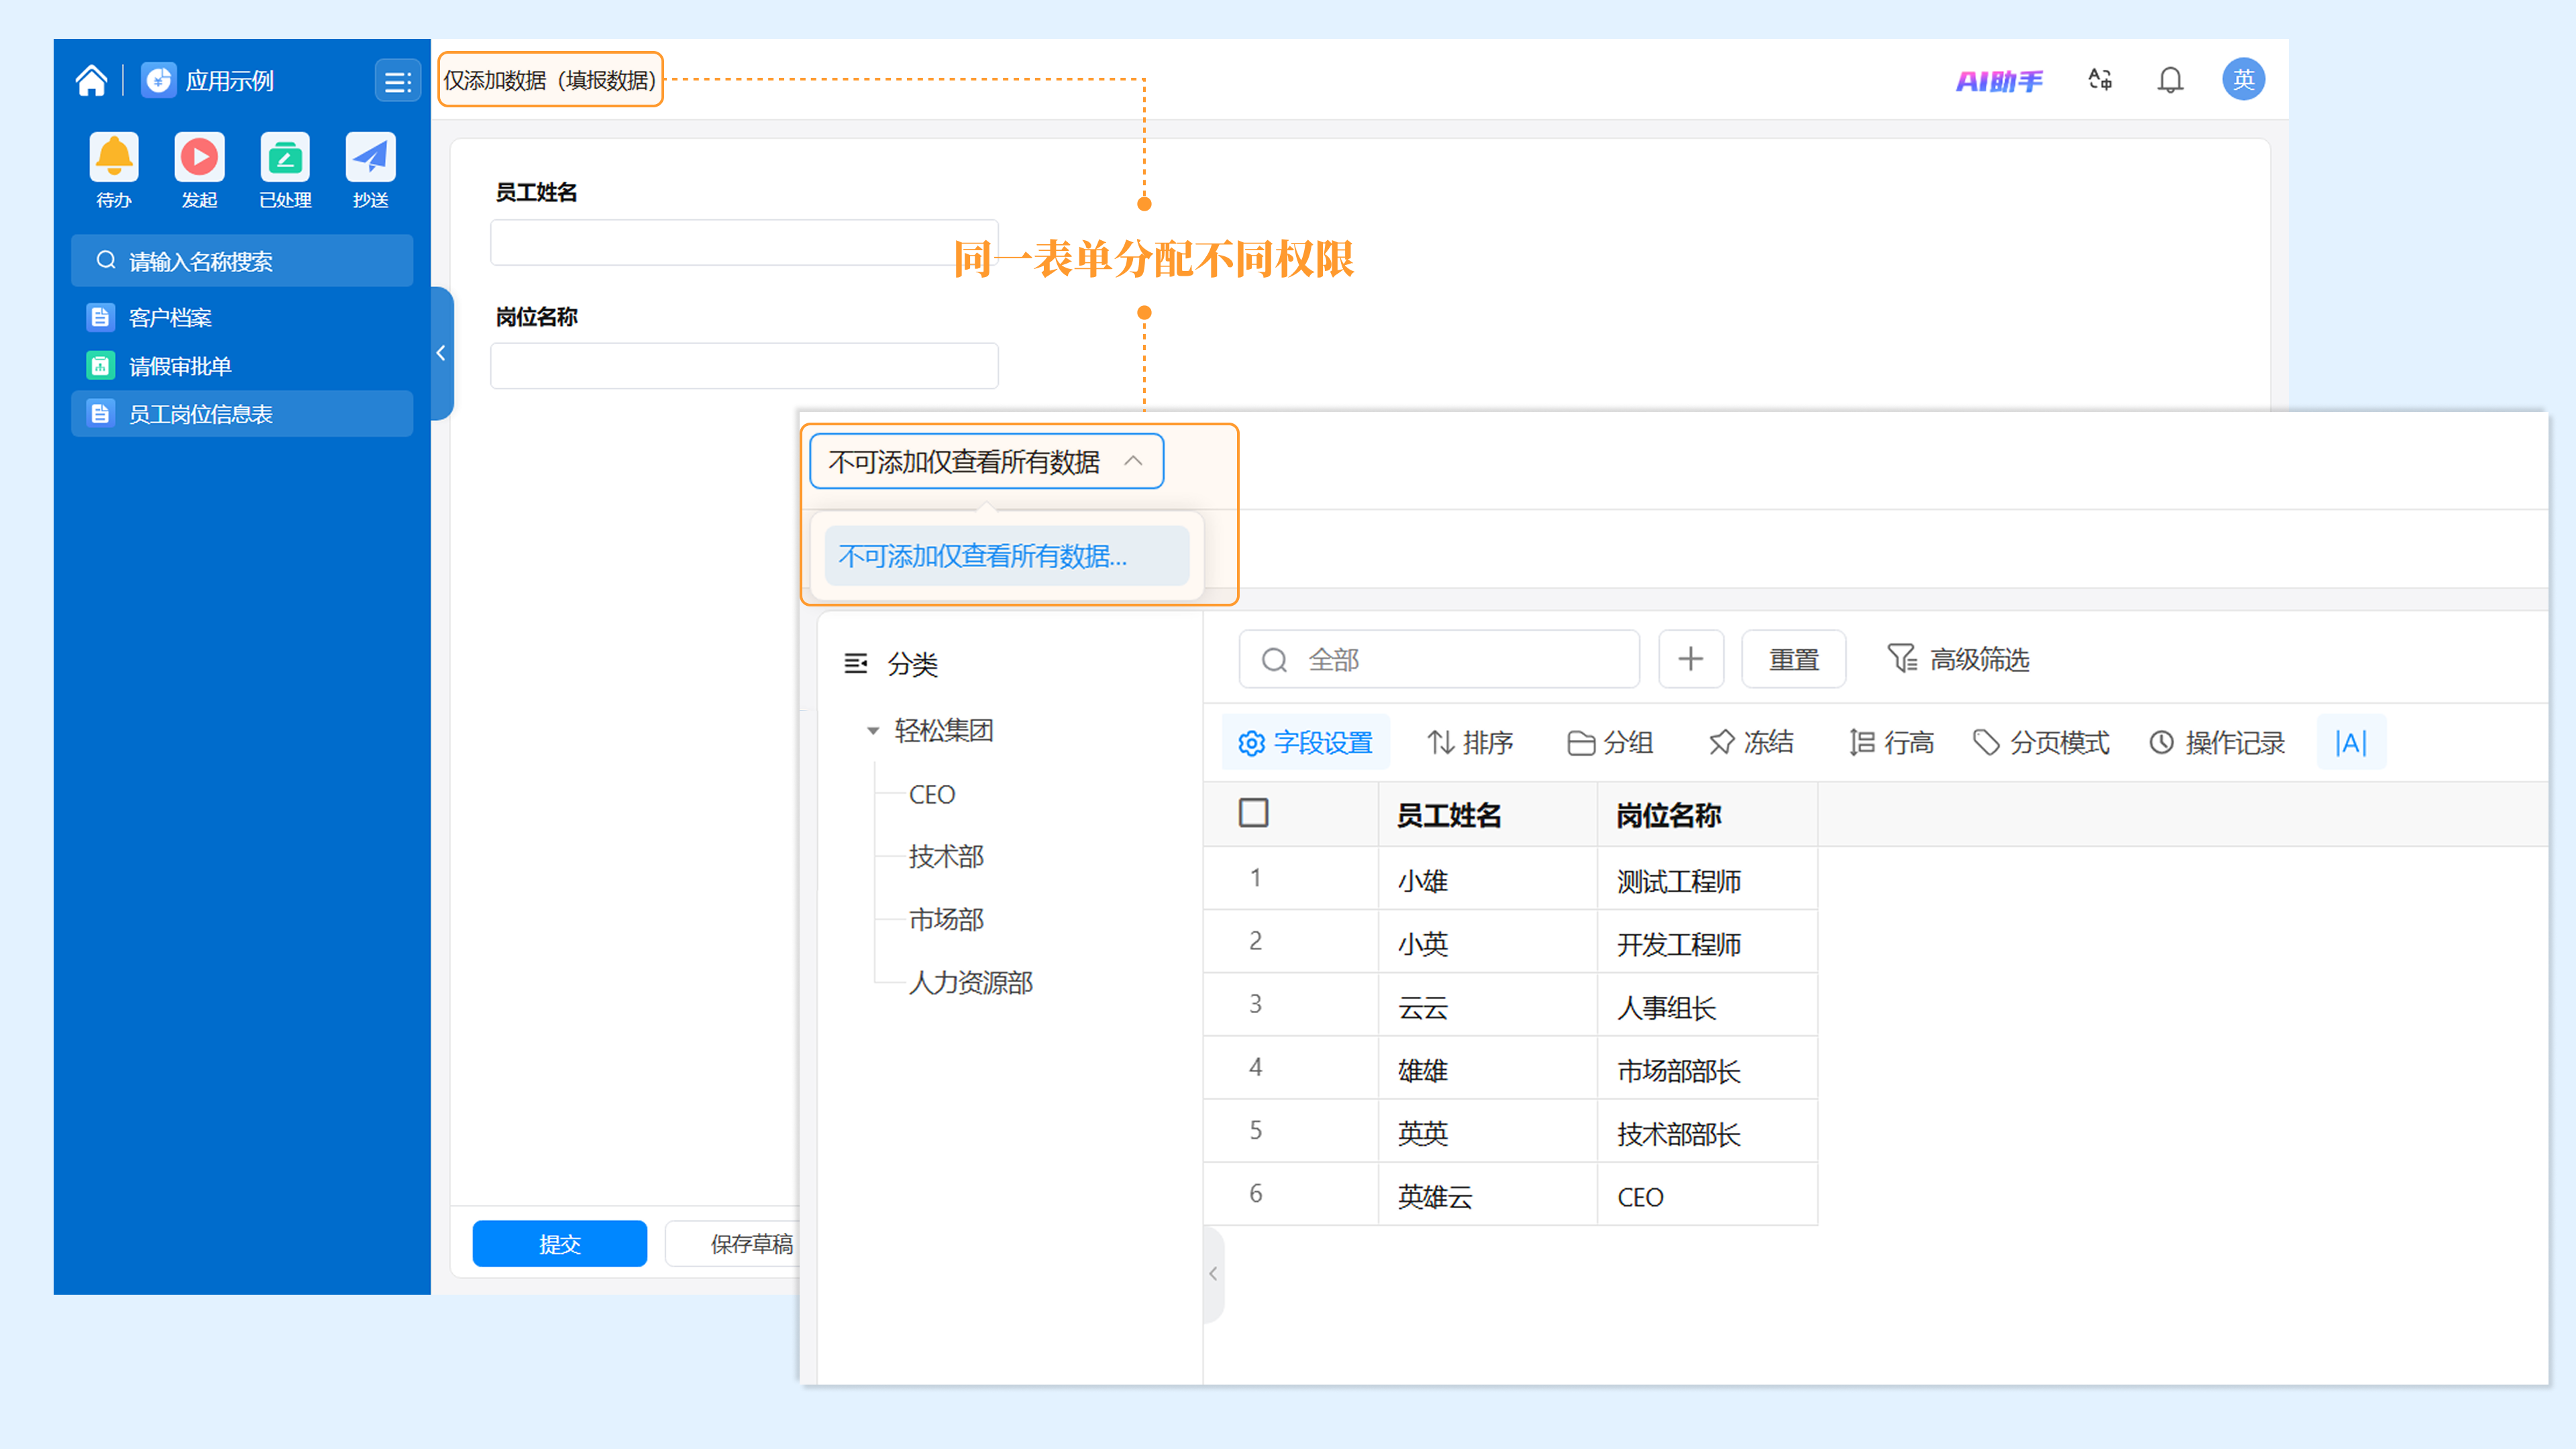
Task: Click the 重置 button
Action: point(1793,659)
